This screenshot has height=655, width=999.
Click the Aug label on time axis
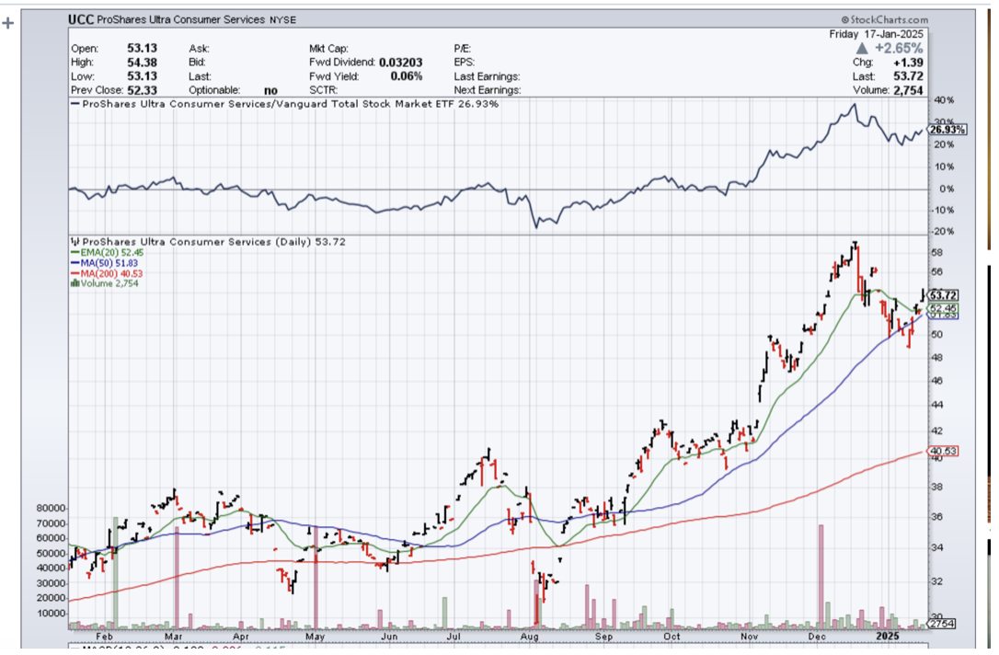point(530,636)
